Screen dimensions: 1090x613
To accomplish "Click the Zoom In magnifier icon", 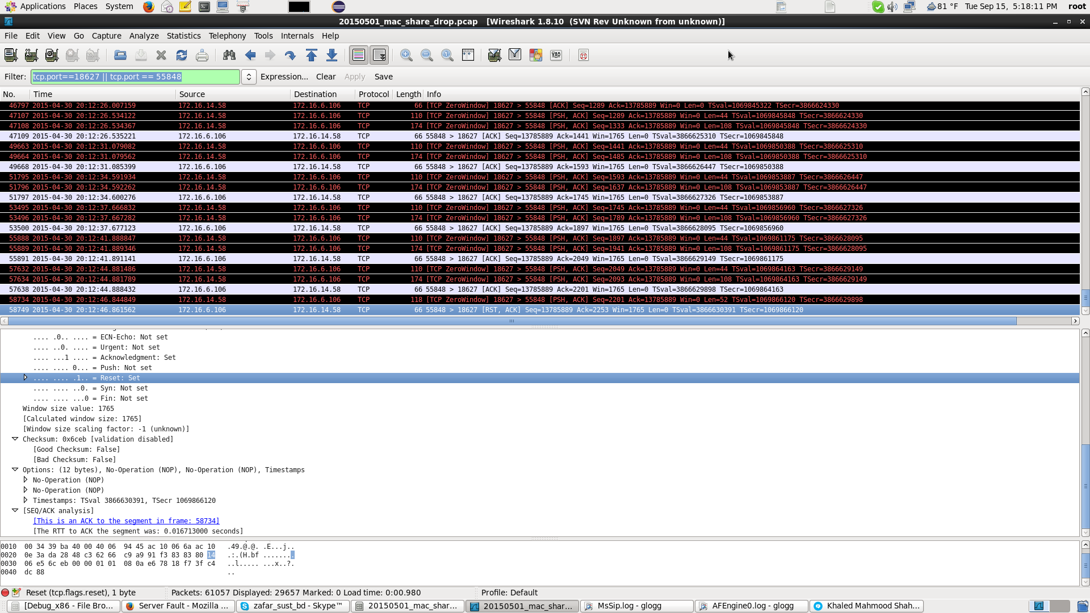I will tap(406, 55).
